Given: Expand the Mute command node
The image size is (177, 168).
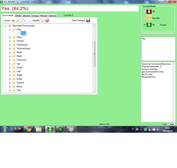Looking at the screenshot, I should pyautogui.click(x=10, y=53).
